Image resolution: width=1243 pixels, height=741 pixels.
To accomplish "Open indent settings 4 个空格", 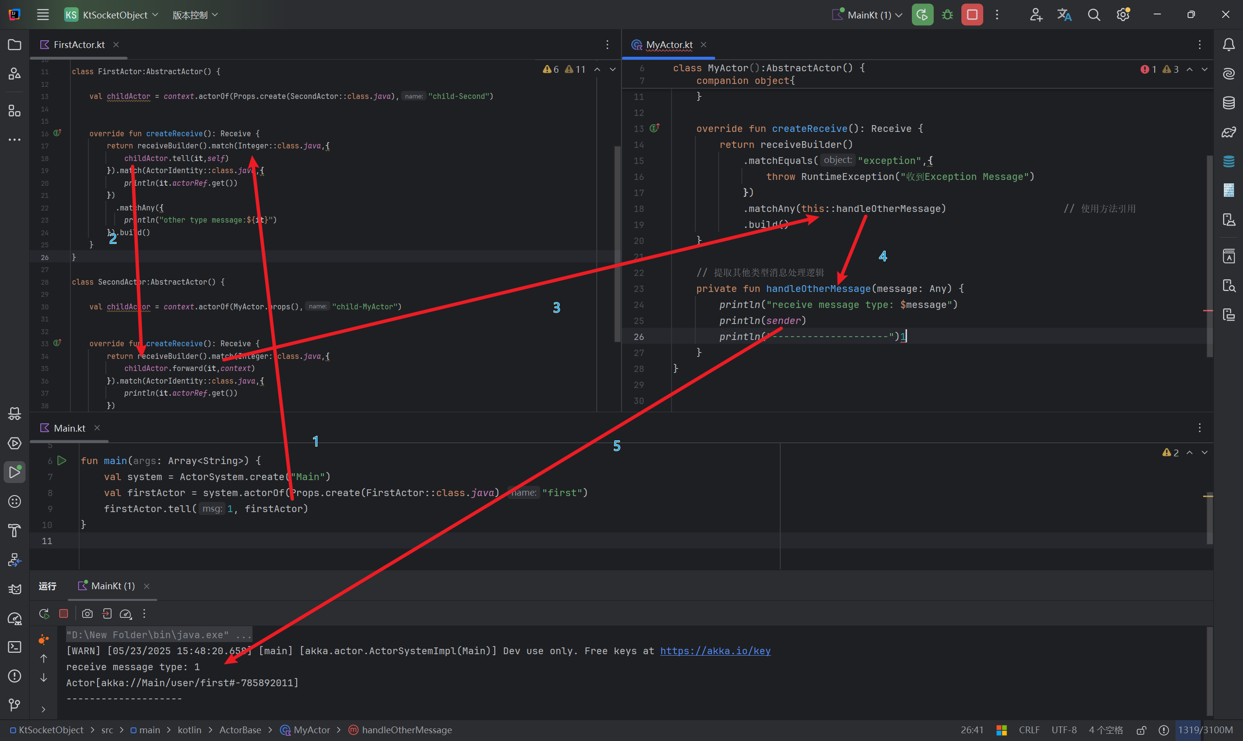I will (1106, 730).
